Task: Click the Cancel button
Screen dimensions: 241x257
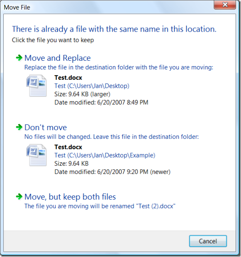Action: (208, 241)
